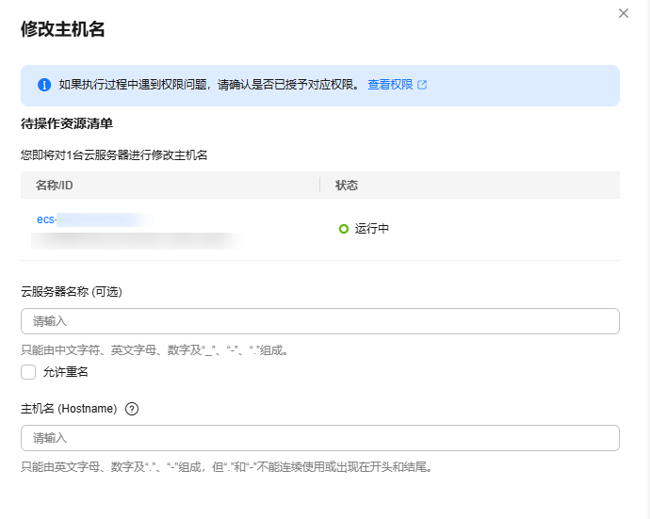Click the 名称/ID column header
The width and height of the screenshot is (650, 519).
point(55,186)
